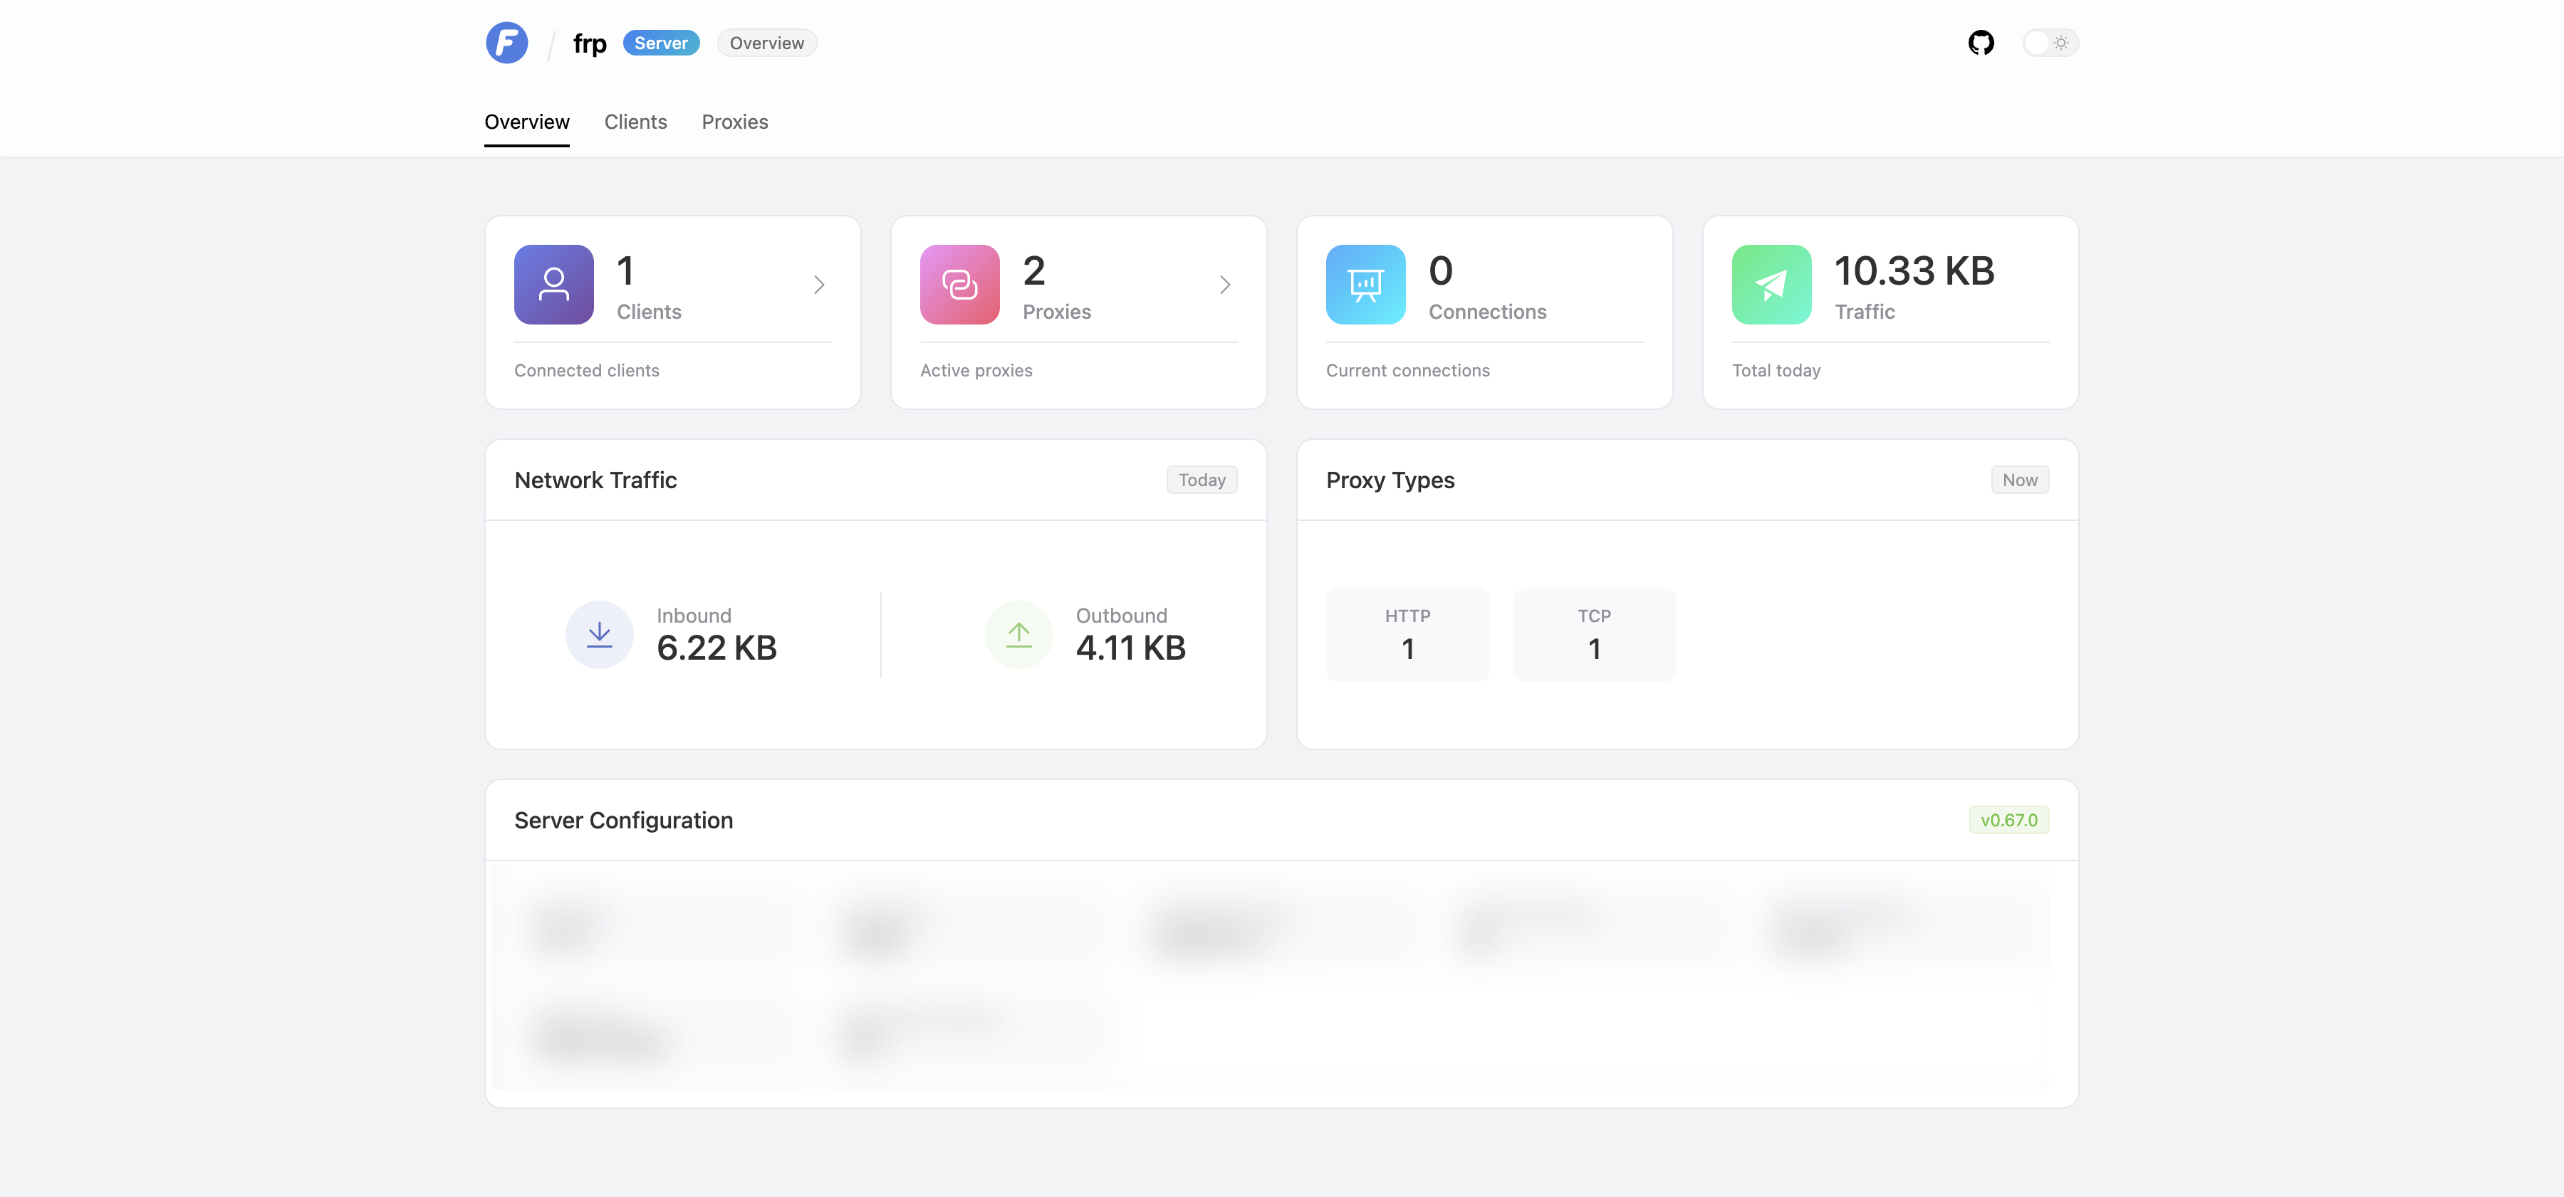
Task: Open the GitHub repository icon
Action: (x=1981, y=43)
